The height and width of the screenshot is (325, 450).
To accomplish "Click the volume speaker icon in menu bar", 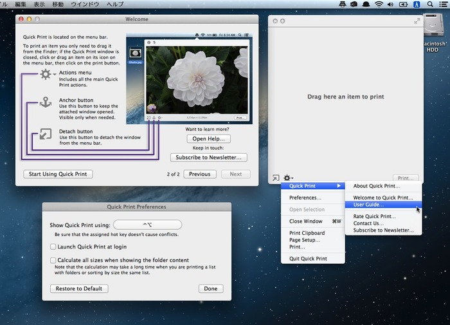I will coord(390,4).
